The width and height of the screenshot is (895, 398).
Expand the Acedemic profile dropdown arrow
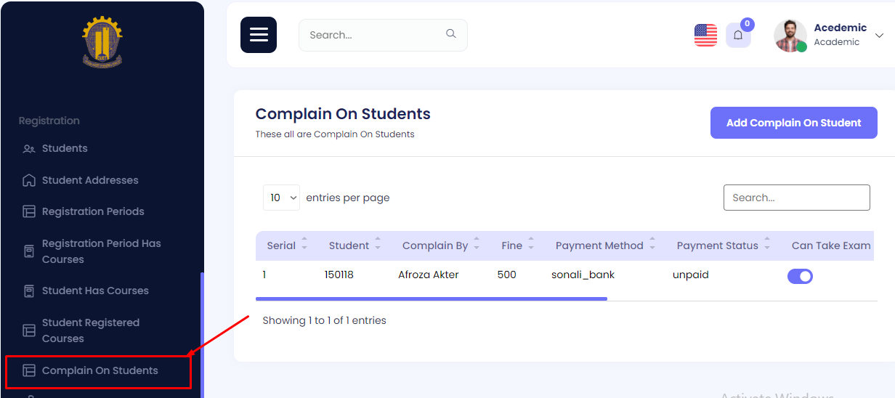pos(879,36)
